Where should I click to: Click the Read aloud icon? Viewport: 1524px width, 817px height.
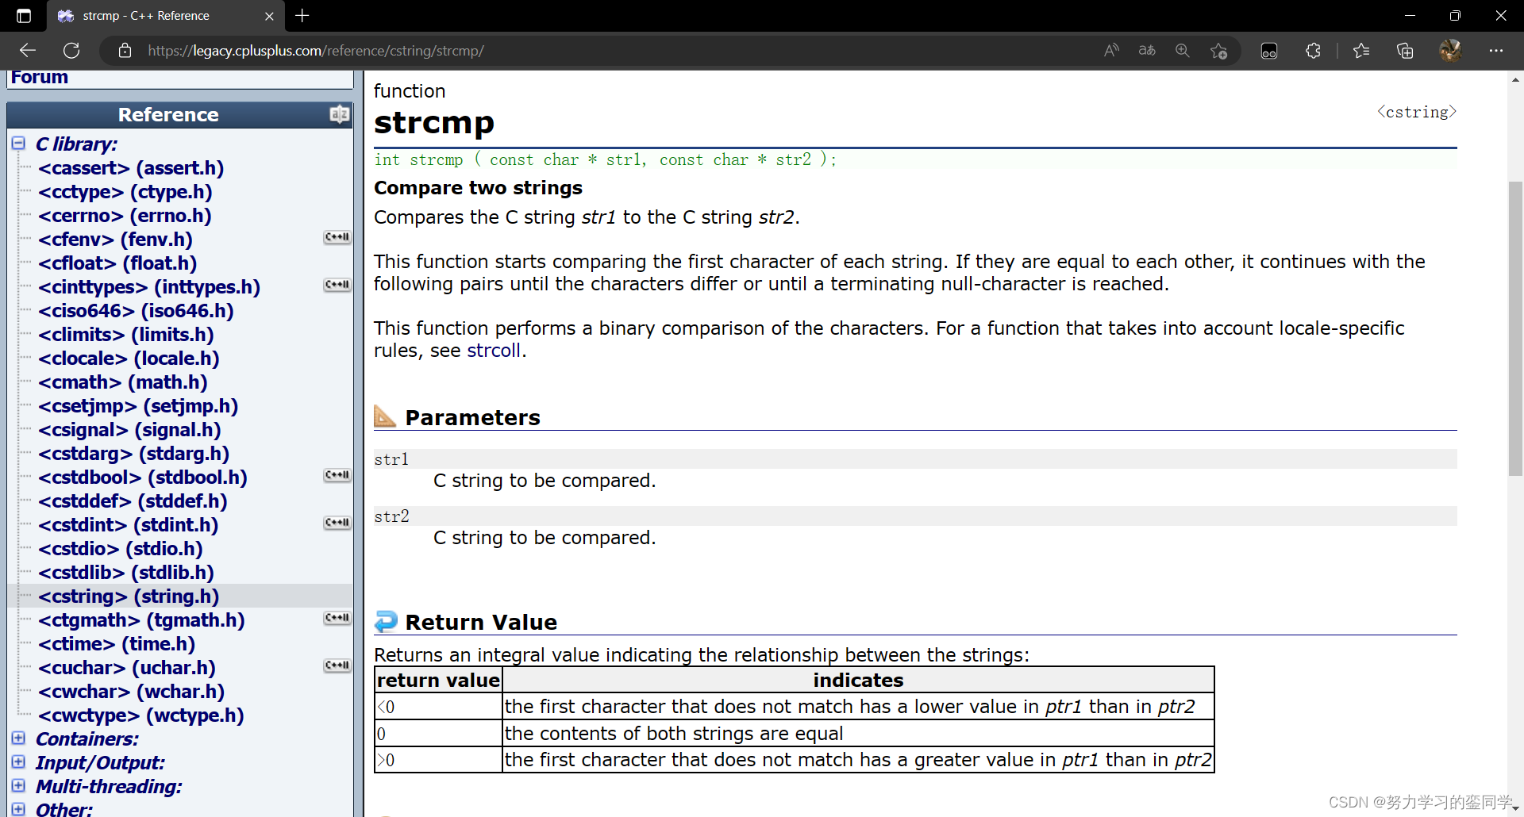pos(1111,51)
